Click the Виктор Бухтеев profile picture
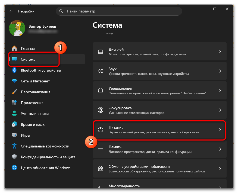Viewport: 238px width, 193px height. coord(17,28)
